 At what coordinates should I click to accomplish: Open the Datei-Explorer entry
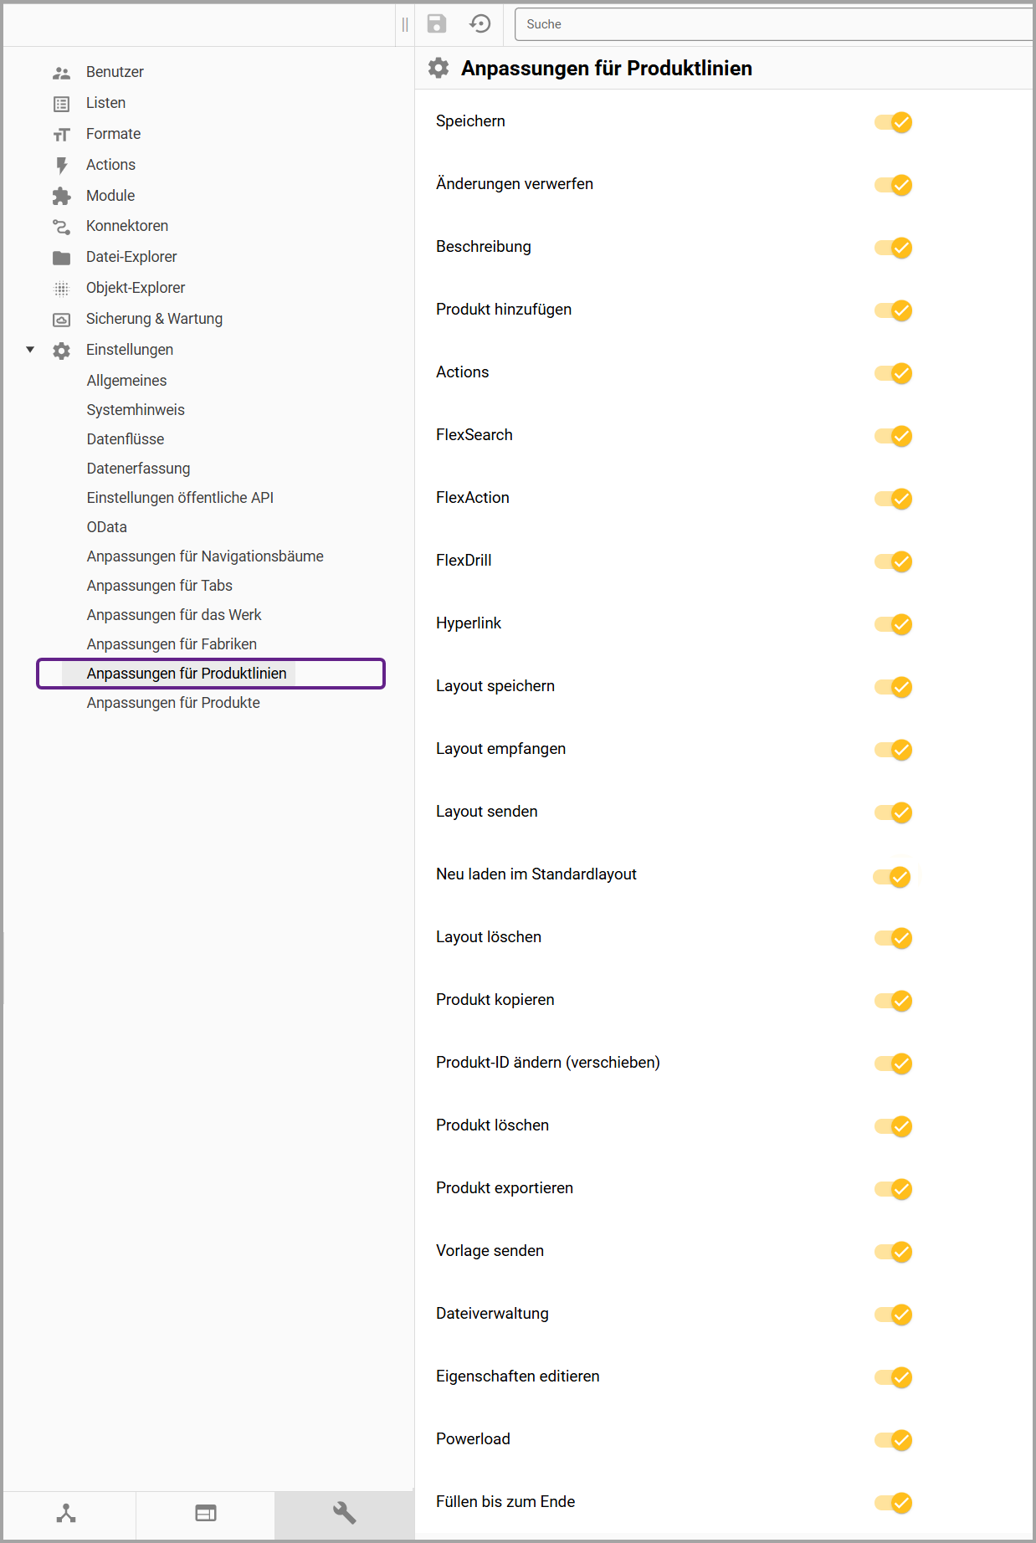[x=131, y=257]
